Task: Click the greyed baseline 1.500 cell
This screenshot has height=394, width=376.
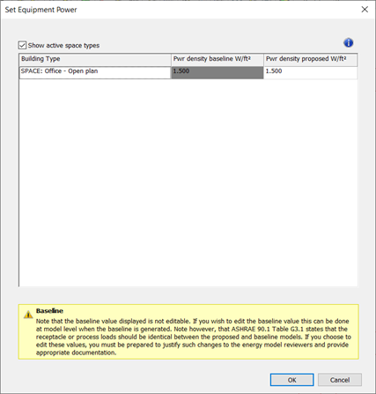Action: (217, 72)
